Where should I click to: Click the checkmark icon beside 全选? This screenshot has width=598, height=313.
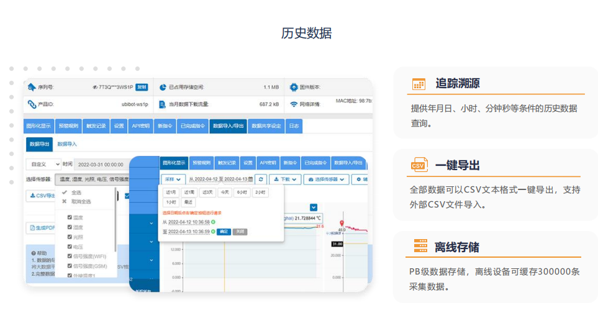click(65, 193)
